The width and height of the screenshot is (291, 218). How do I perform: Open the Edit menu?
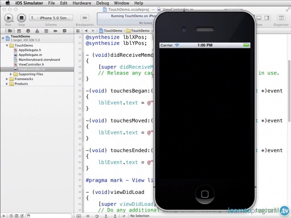click(x=64, y=3)
